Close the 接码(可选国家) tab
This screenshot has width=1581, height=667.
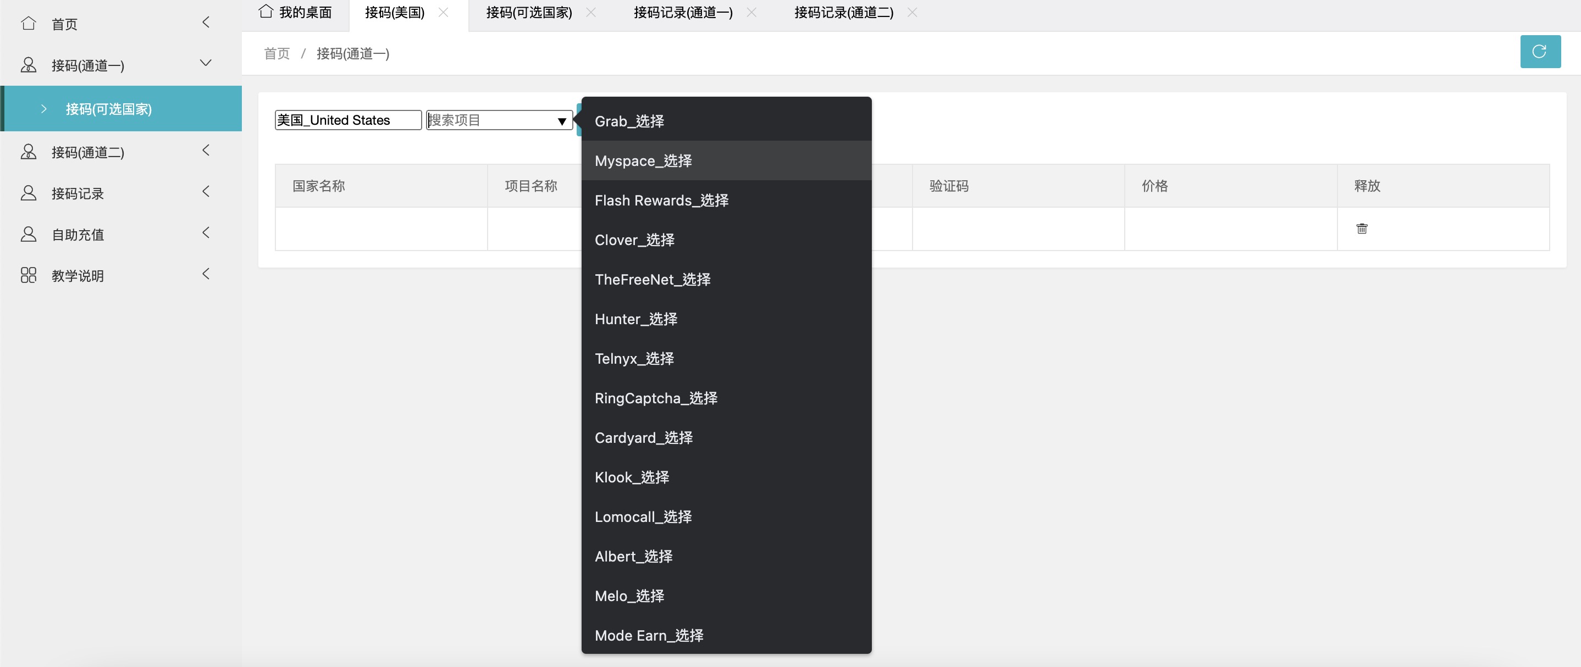point(590,12)
